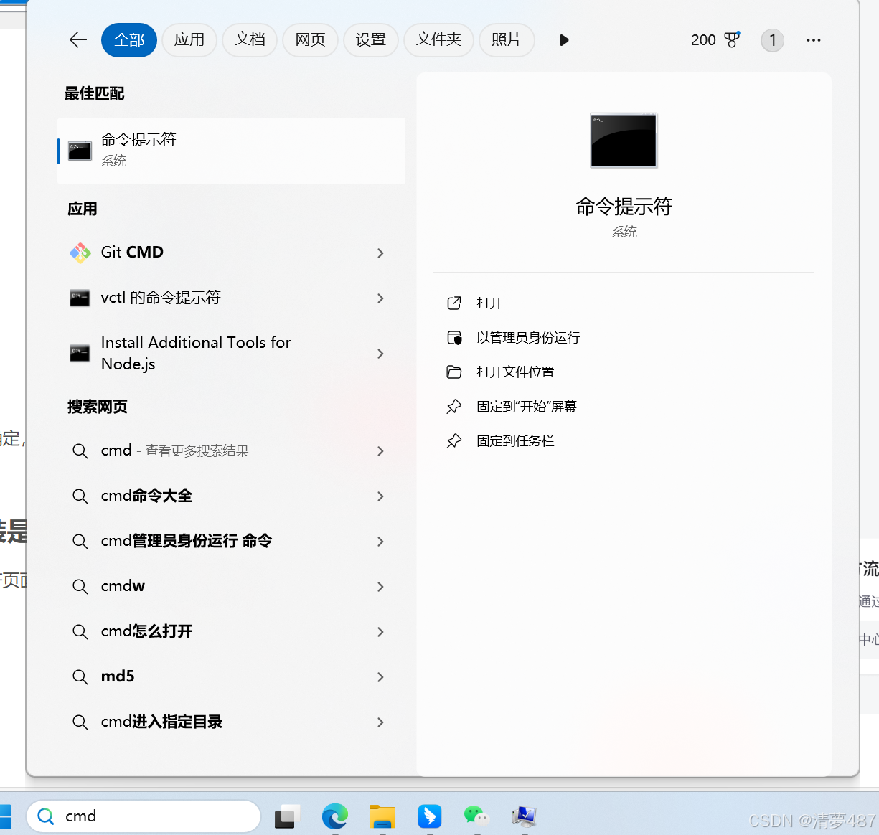Click the account avatar showing number 1
Viewport: 879px width, 835px height.
coord(773,40)
